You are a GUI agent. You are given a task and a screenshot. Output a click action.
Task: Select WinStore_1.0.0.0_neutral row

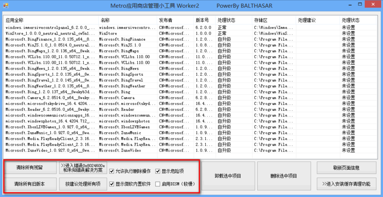[x=190, y=33]
